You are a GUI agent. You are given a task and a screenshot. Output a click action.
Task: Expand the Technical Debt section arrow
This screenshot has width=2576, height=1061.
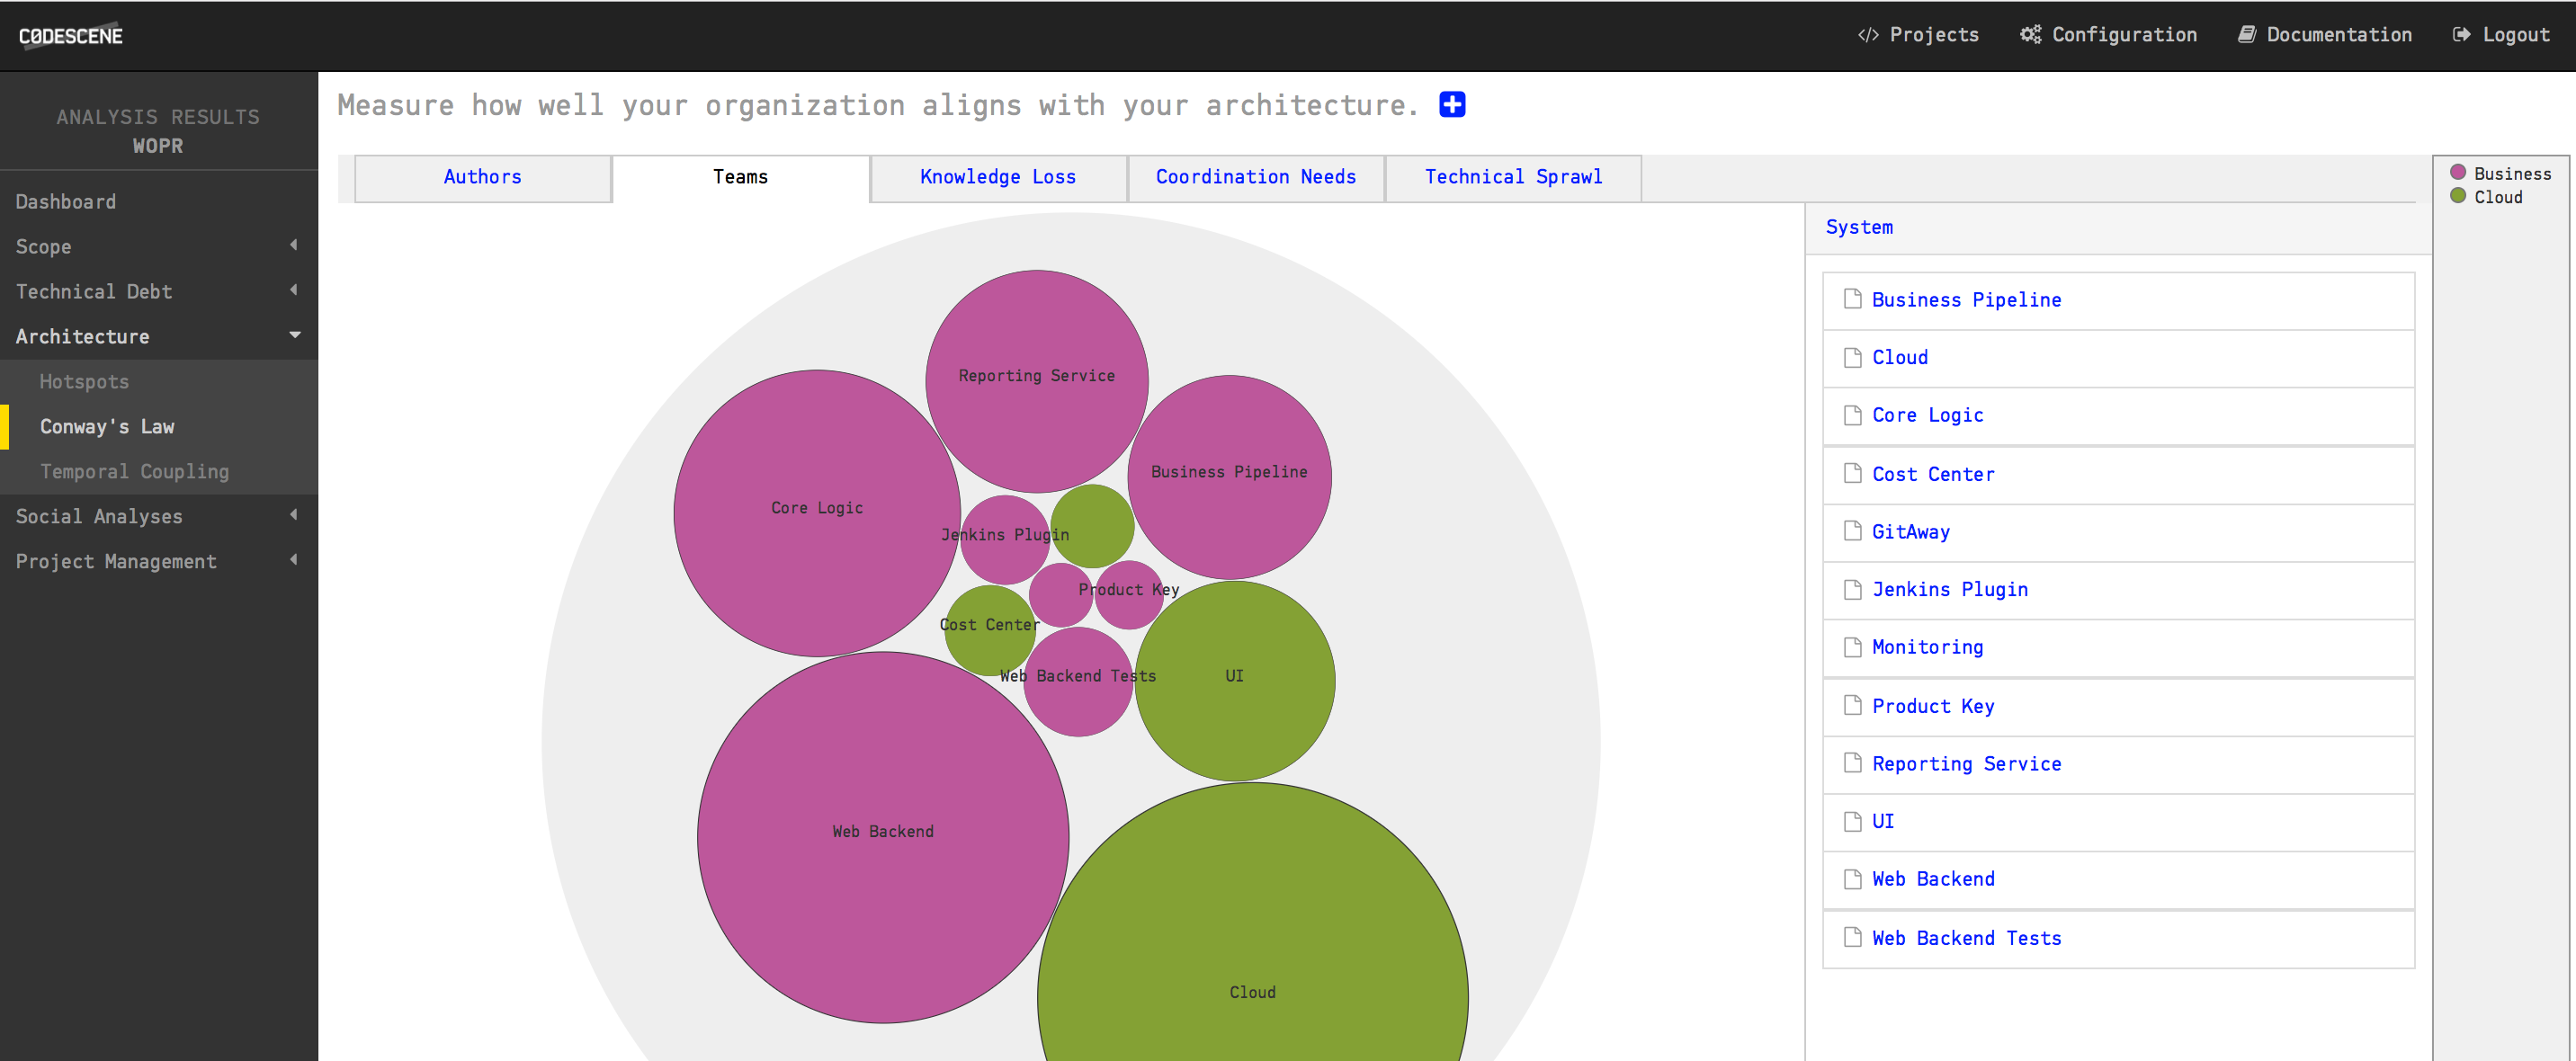tap(294, 290)
